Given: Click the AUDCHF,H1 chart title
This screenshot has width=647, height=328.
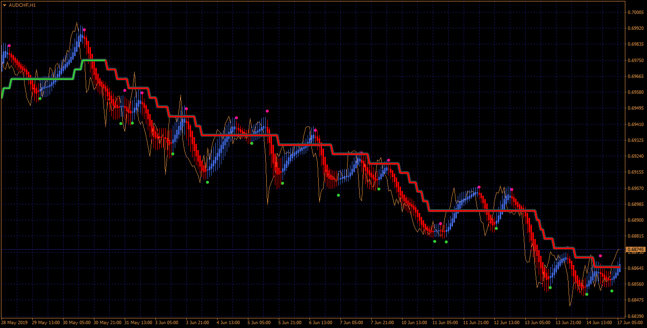Looking at the screenshot, I should click(x=22, y=5).
